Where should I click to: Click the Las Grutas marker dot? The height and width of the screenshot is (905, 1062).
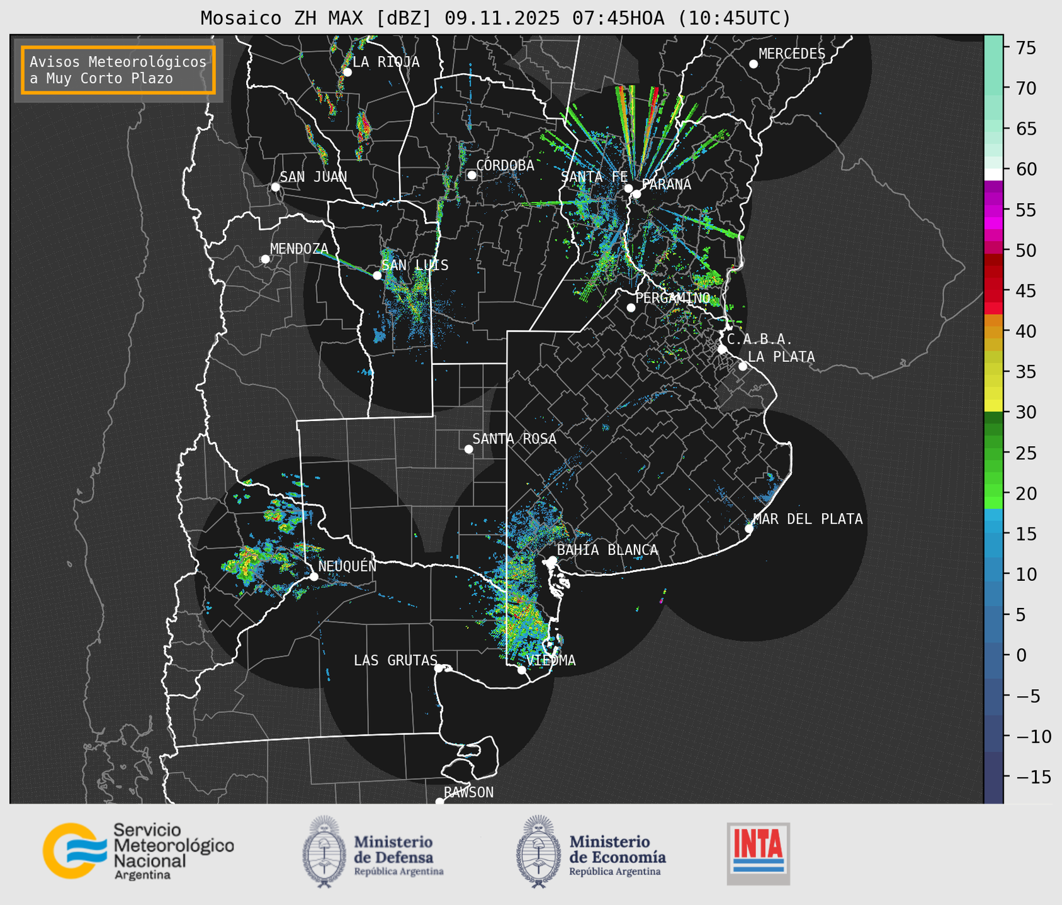coord(439,668)
